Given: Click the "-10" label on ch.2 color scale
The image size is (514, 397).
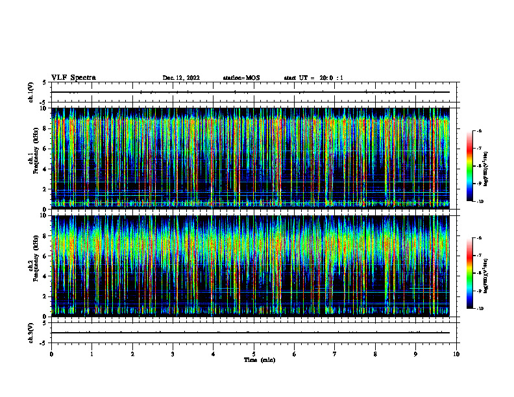Looking at the screenshot, I should point(480,309).
